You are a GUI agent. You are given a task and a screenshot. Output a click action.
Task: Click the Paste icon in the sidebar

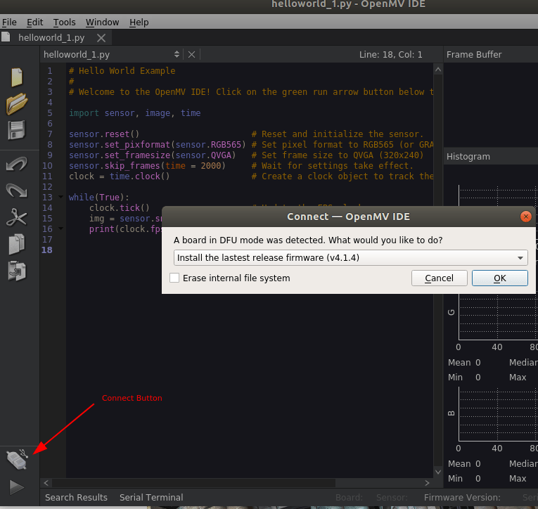click(16, 270)
